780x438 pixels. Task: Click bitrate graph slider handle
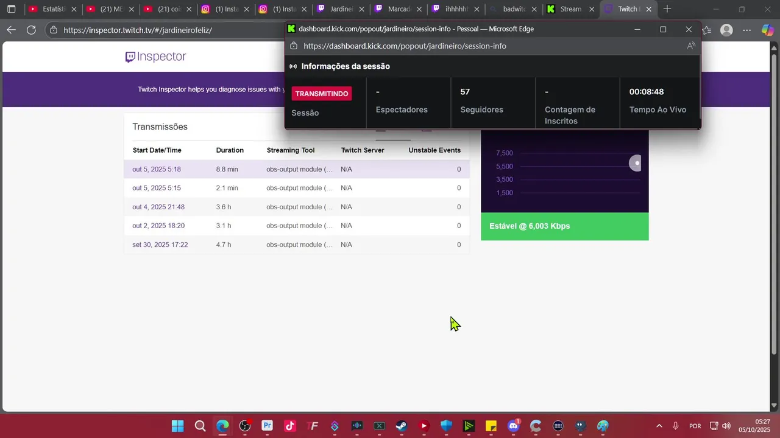(x=636, y=163)
